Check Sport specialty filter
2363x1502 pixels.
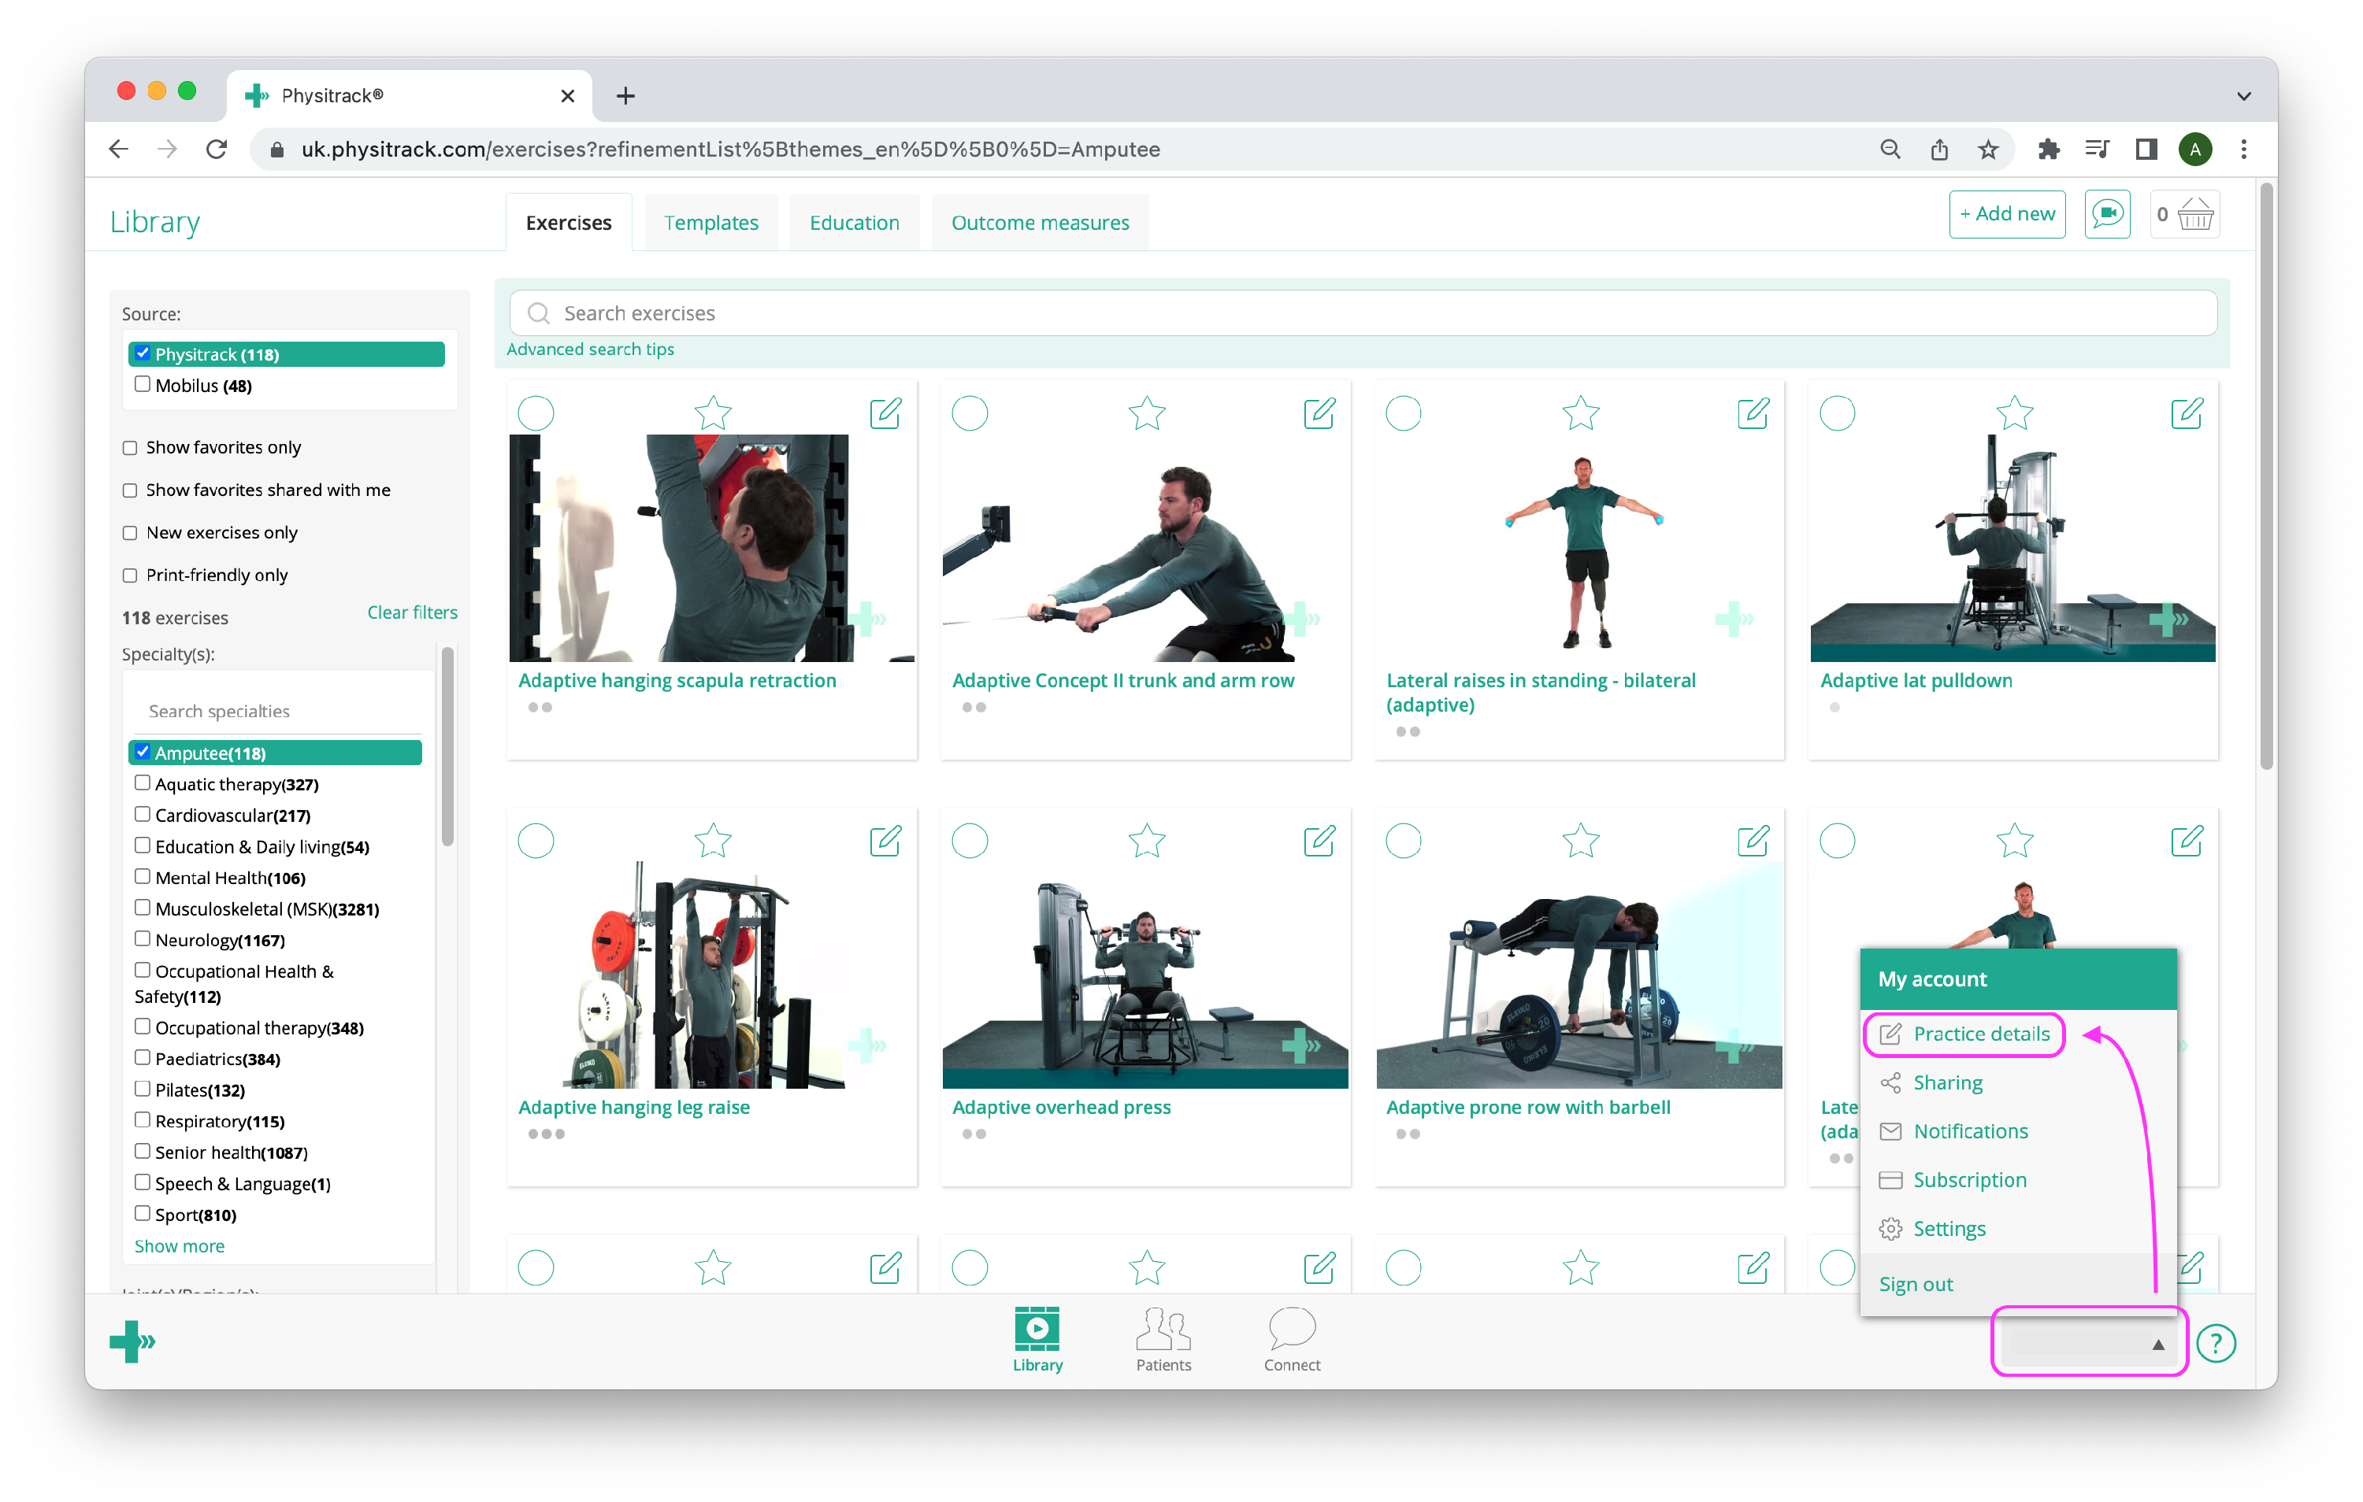coord(143,1214)
